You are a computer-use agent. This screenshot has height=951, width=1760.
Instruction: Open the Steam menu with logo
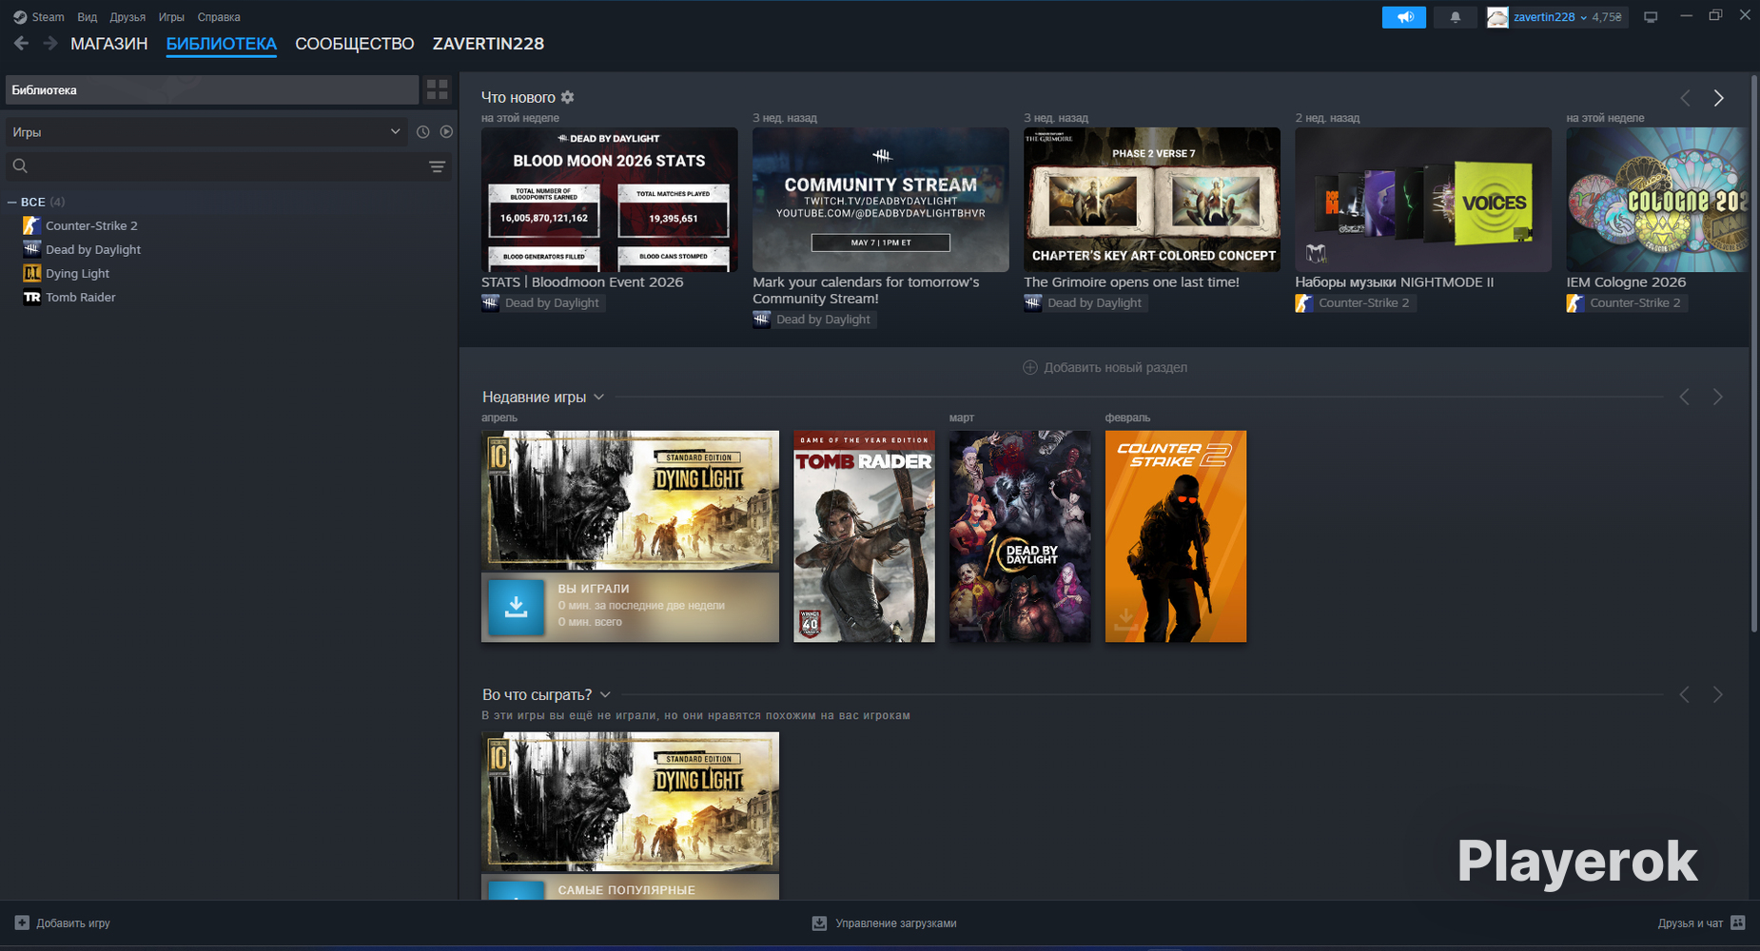pos(39,17)
